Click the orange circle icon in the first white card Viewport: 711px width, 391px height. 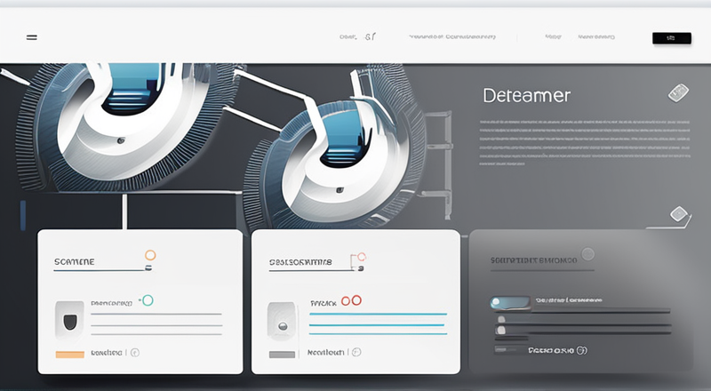click(x=150, y=256)
